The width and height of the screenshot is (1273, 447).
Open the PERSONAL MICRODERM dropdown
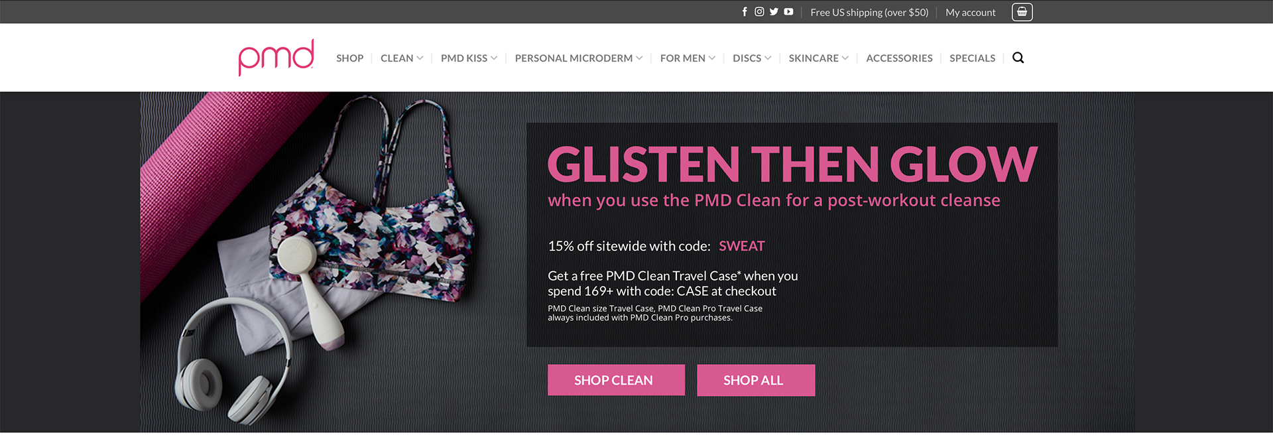[x=578, y=58]
